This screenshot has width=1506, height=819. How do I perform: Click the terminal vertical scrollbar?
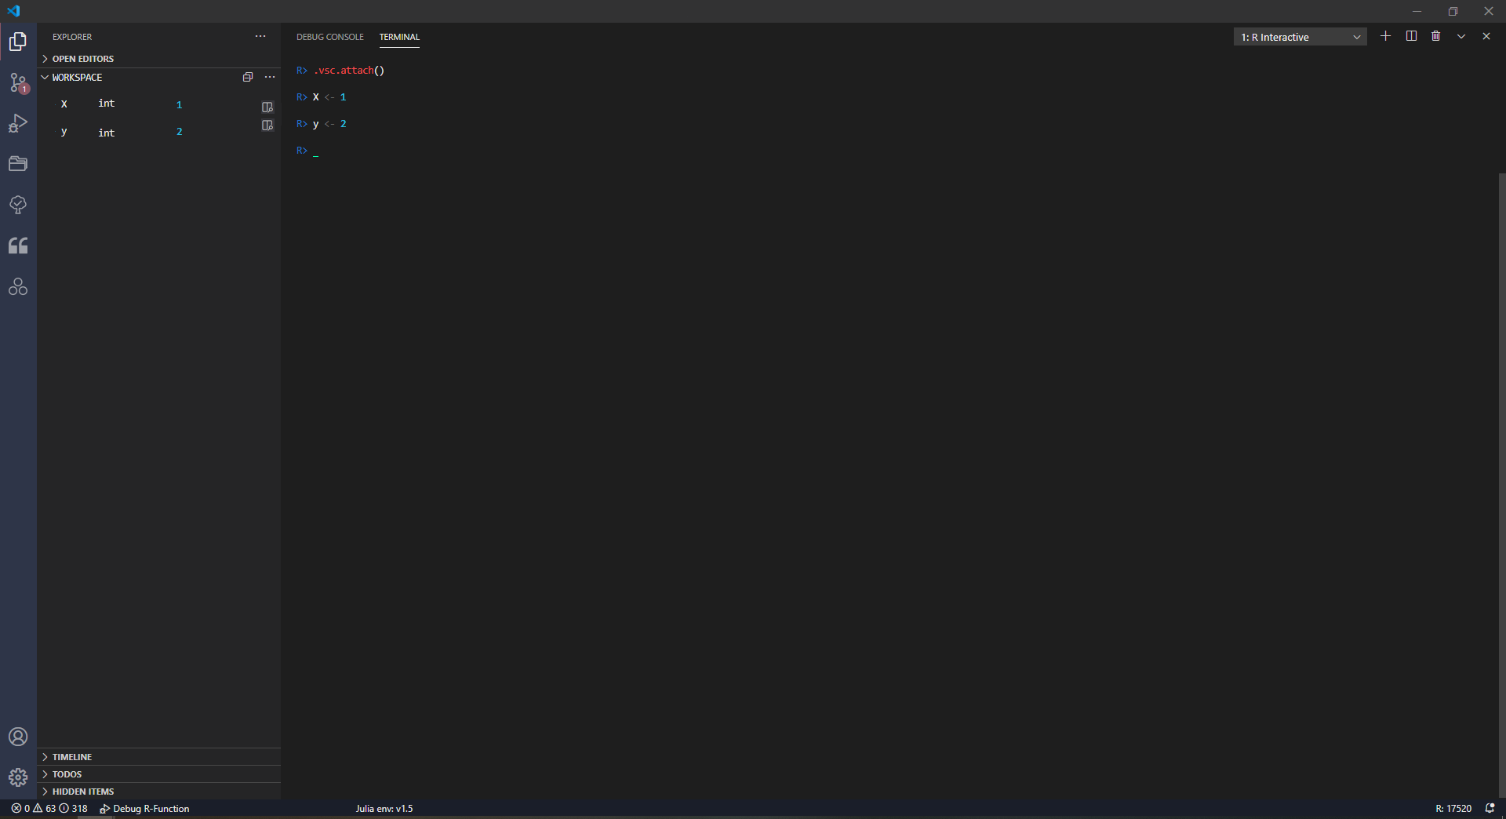pos(1501,485)
